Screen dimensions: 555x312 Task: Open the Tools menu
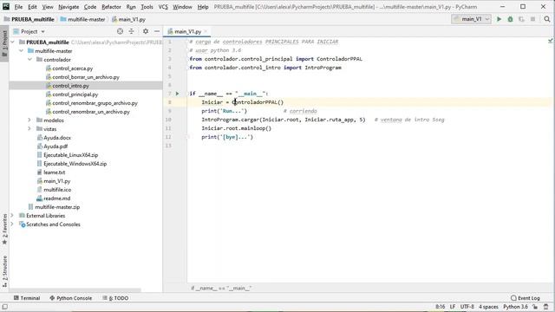[x=147, y=7]
